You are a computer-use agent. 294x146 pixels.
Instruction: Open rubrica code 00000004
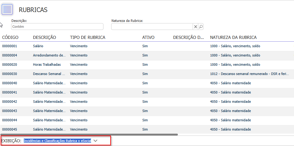click(x=10, y=55)
